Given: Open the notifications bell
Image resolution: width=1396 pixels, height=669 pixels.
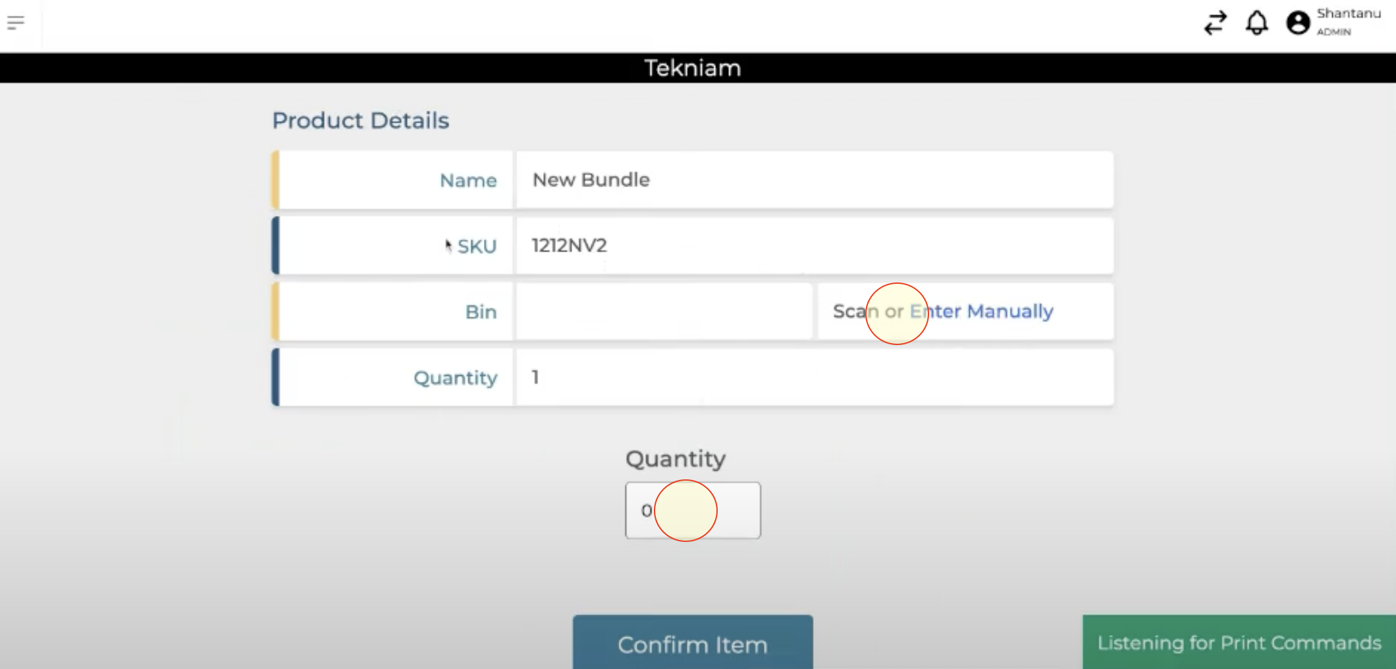Looking at the screenshot, I should pyautogui.click(x=1256, y=23).
